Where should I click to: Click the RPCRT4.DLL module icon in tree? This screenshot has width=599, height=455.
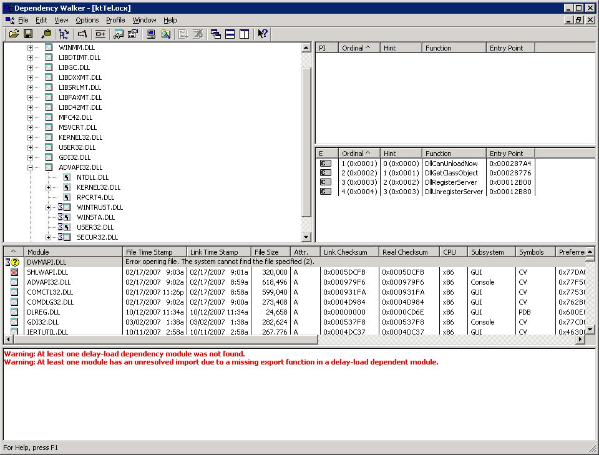pyautogui.click(x=67, y=197)
